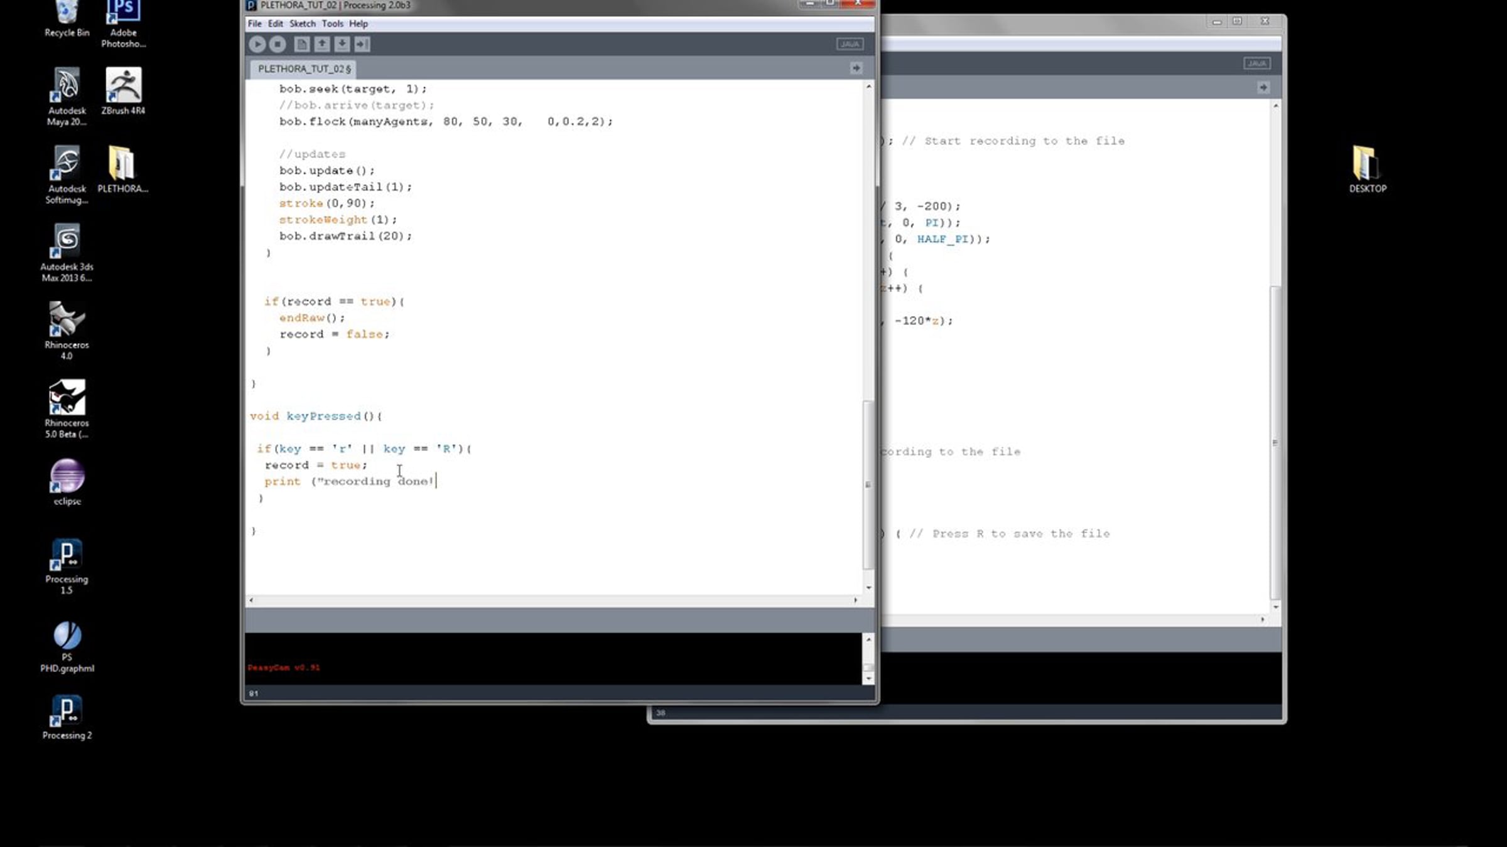Open the JAVA mode selector in front window
The image size is (1507, 847).
point(850,44)
